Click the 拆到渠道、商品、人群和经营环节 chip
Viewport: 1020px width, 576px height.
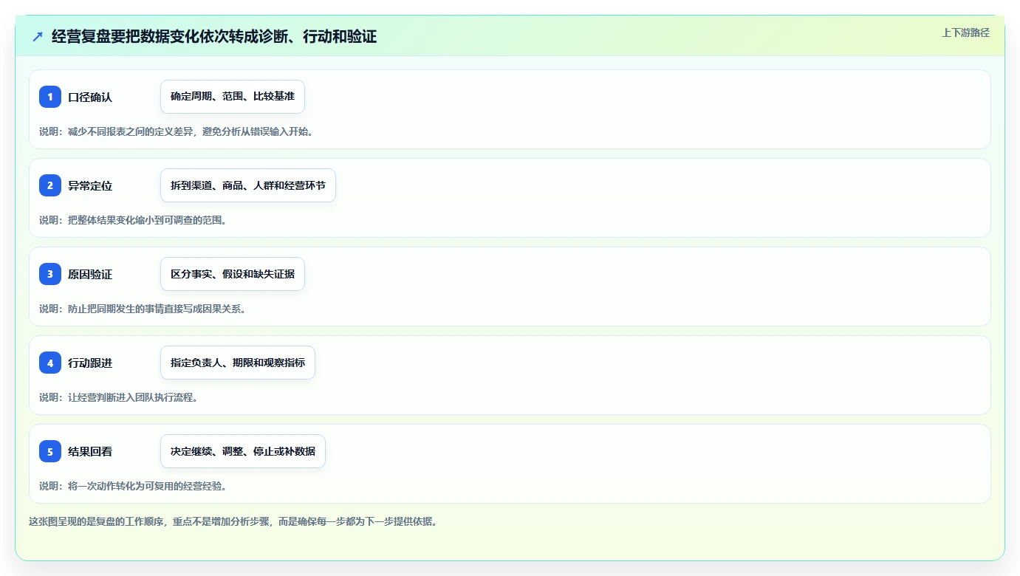(x=248, y=185)
